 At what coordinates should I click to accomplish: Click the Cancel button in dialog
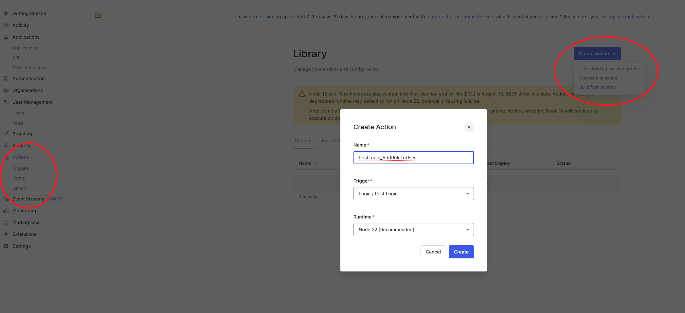(x=433, y=252)
